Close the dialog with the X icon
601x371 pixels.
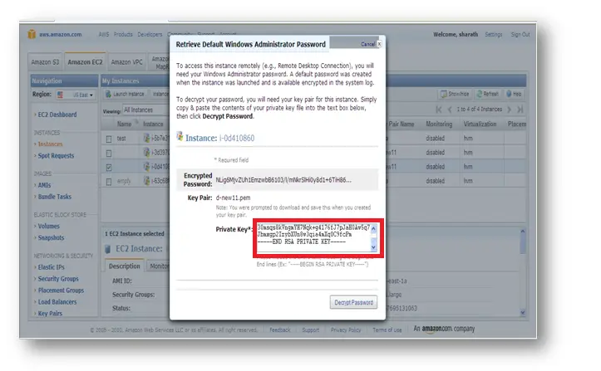point(379,44)
